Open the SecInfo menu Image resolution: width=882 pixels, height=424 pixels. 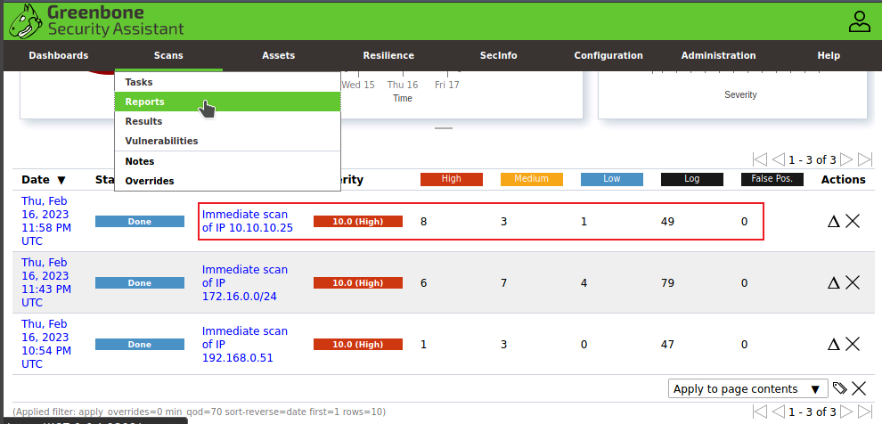[x=498, y=55]
